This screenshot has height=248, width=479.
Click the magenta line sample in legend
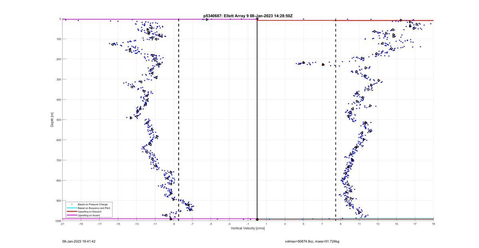tap(71, 215)
